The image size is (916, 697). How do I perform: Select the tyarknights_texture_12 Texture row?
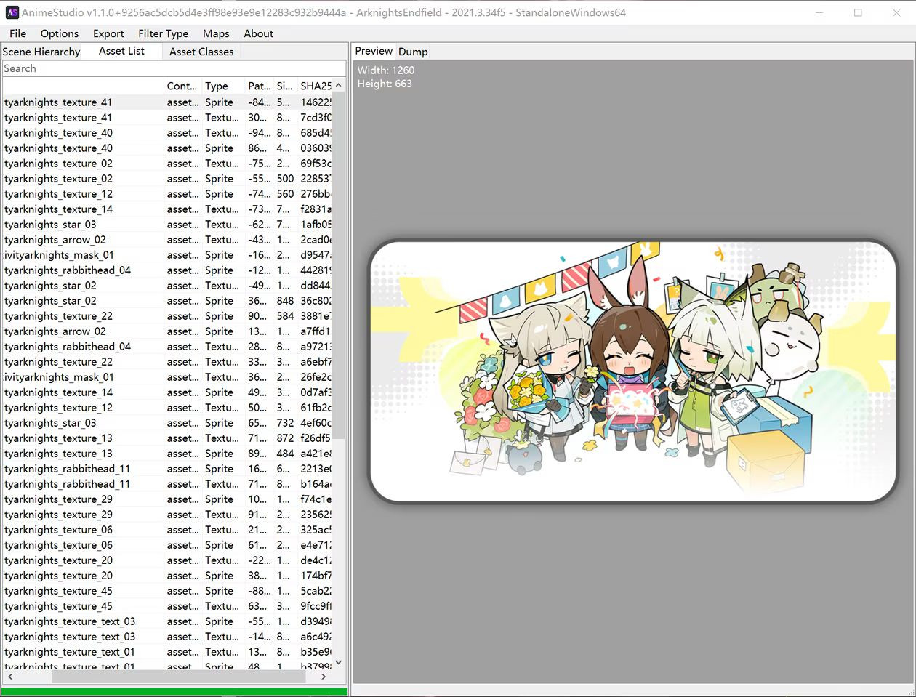[x=167, y=408]
